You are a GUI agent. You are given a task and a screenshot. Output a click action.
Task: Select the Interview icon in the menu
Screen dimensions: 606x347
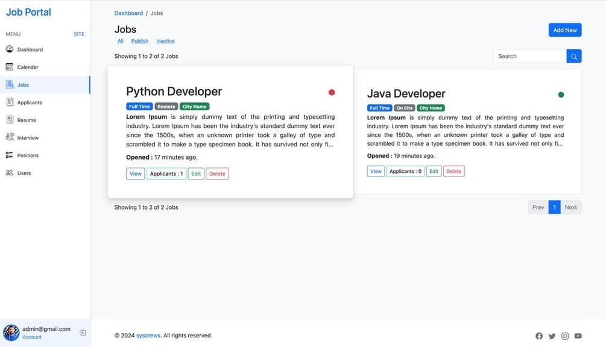point(10,137)
